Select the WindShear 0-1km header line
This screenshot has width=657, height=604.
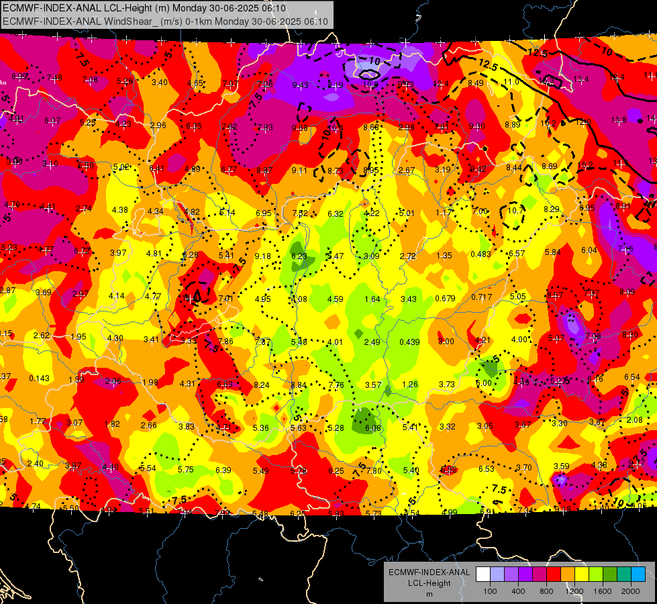tap(165, 21)
